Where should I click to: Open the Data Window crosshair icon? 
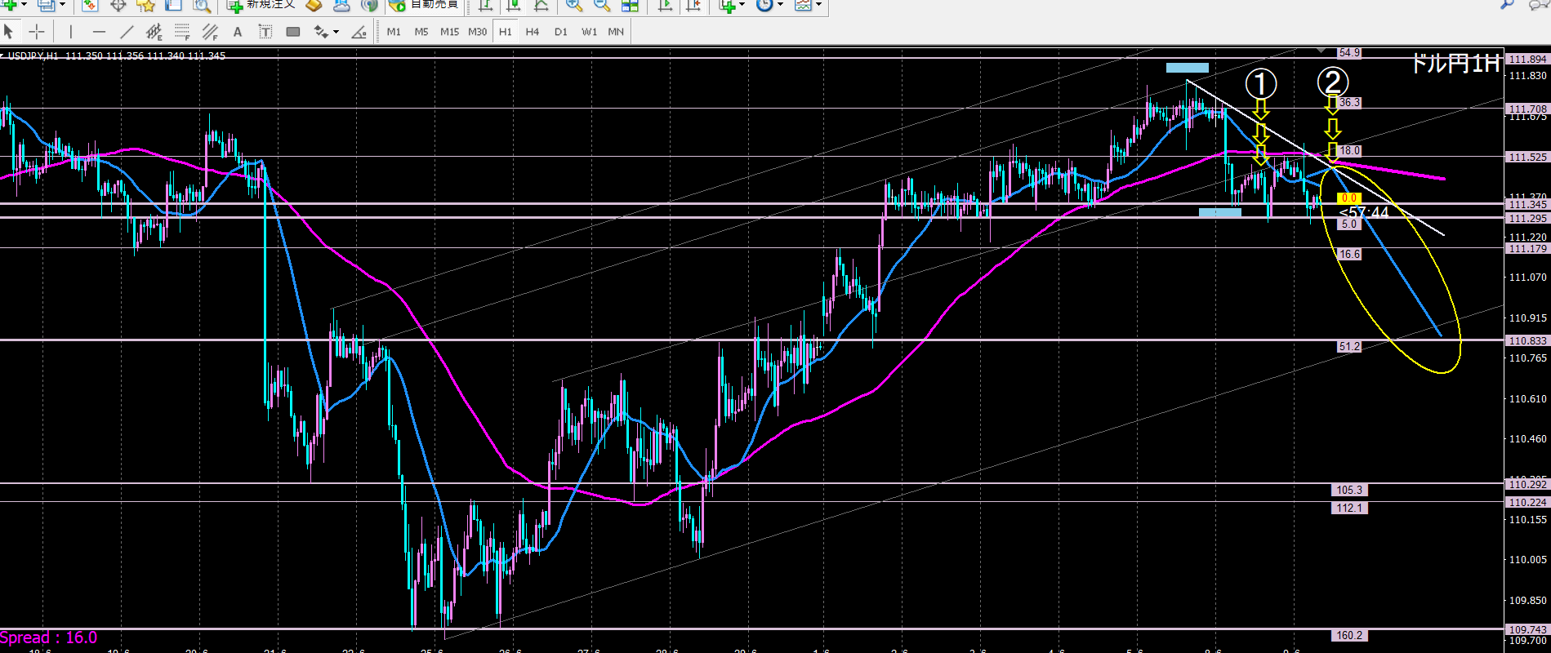tap(118, 5)
